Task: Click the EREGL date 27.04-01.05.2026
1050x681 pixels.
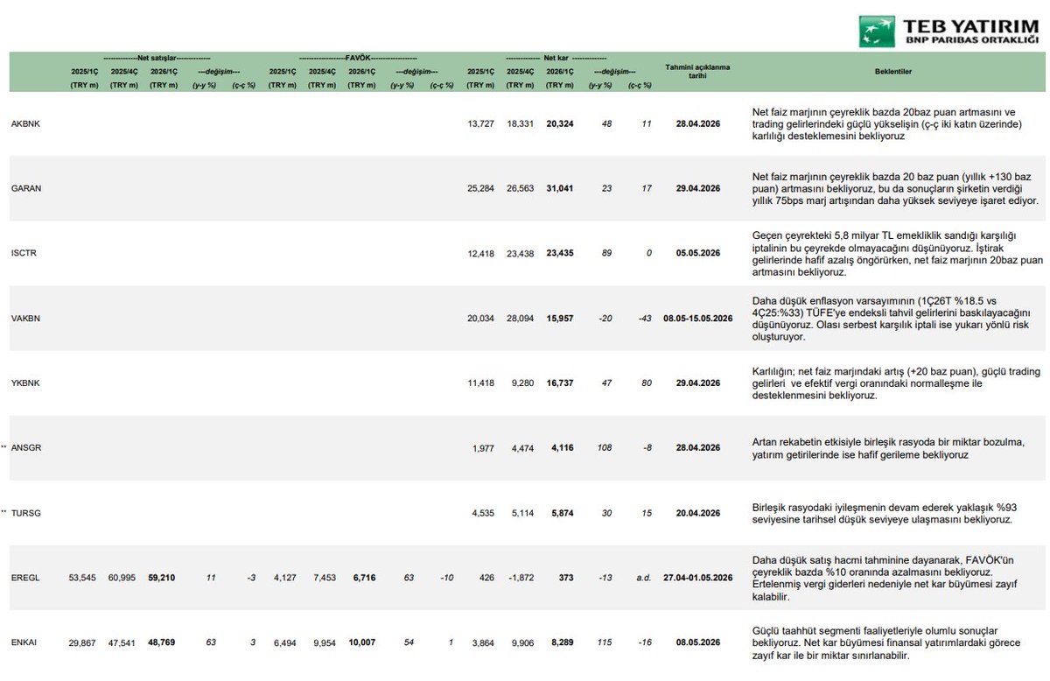Action: (x=697, y=578)
